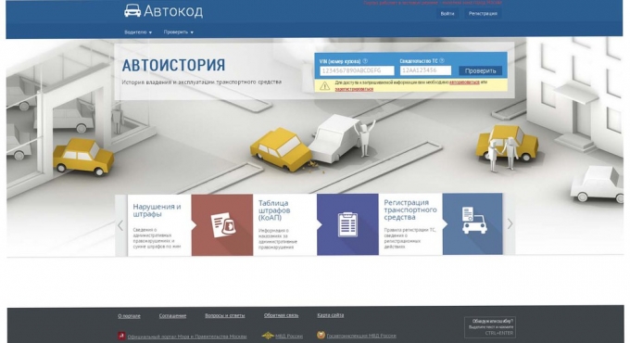Click the yellow warning triangle icon
The width and height of the screenshot is (630, 343).
coord(324,85)
